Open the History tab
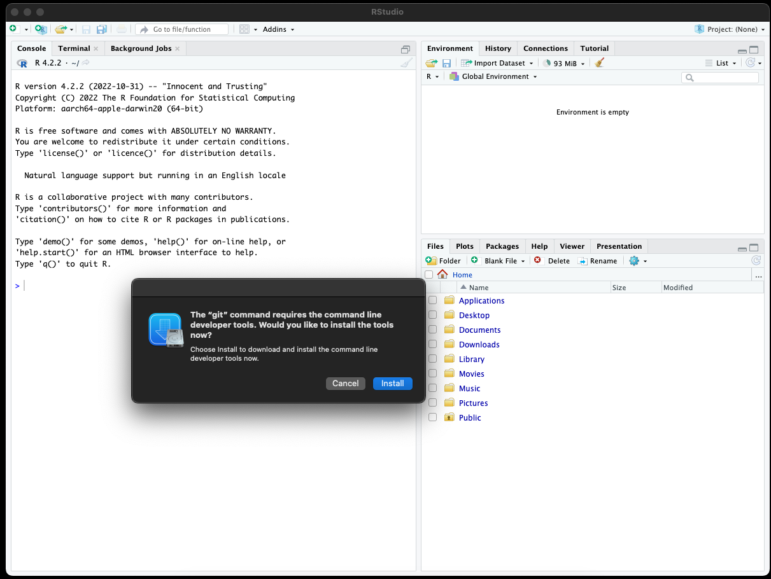This screenshot has width=771, height=579. point(497,48)
